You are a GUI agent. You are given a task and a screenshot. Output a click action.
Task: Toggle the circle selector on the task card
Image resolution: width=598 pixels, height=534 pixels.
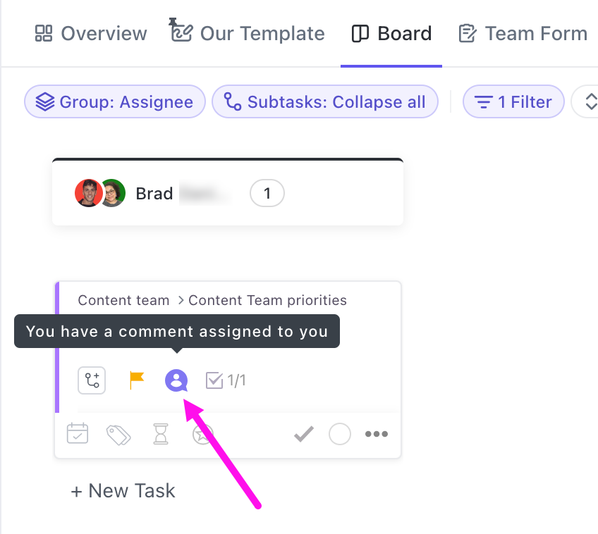pos(340,434)
